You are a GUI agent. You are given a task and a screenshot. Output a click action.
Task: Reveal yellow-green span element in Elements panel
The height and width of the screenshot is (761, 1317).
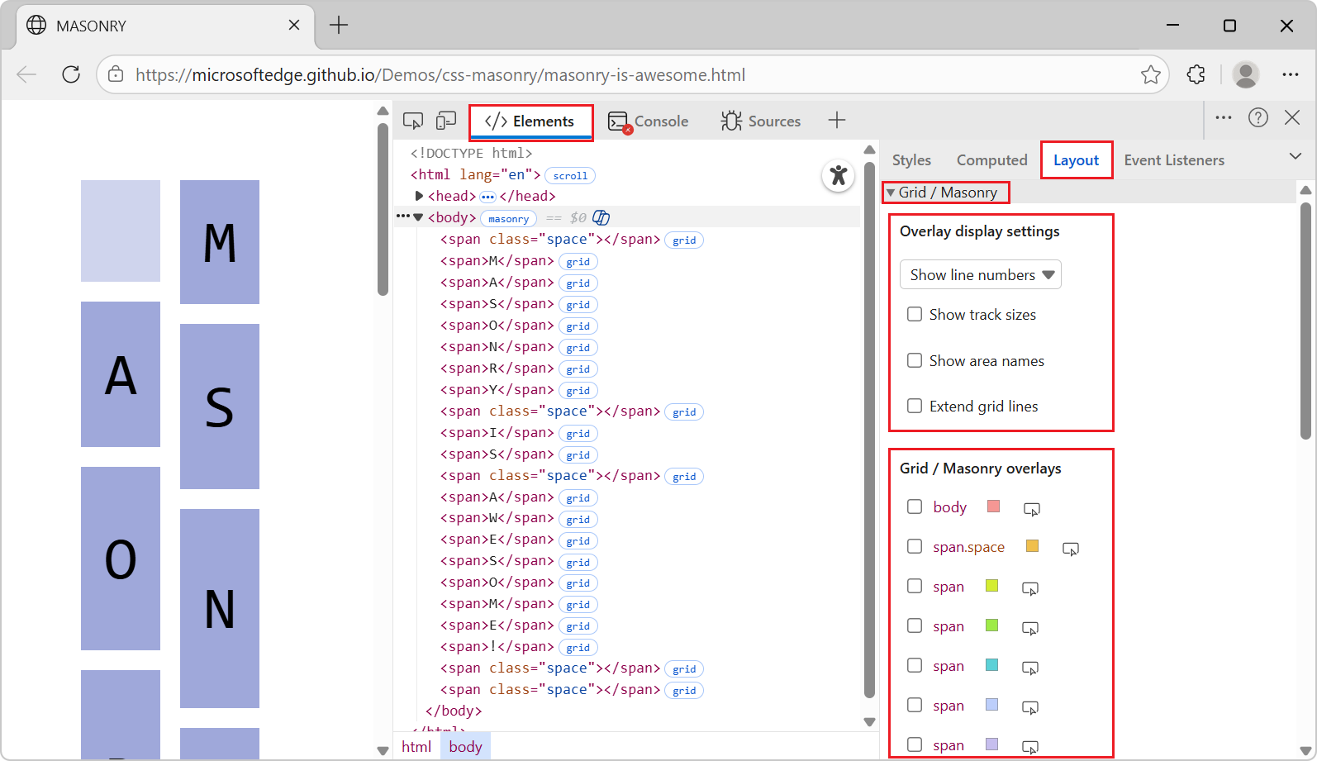1030,588
